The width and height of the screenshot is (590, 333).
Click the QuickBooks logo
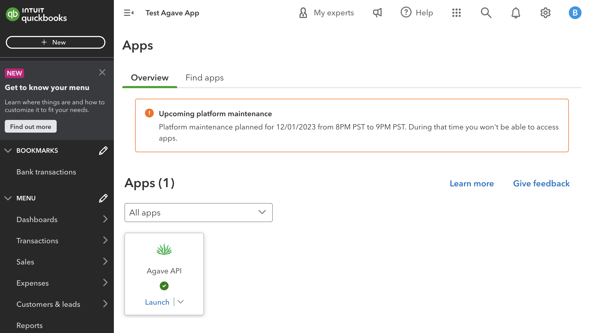point(36,15)
